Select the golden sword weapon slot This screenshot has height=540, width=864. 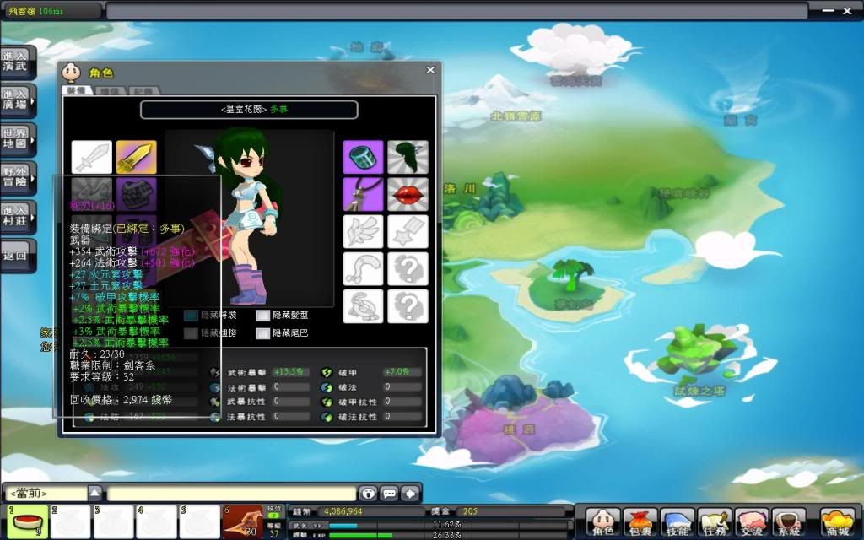(137, 158)
